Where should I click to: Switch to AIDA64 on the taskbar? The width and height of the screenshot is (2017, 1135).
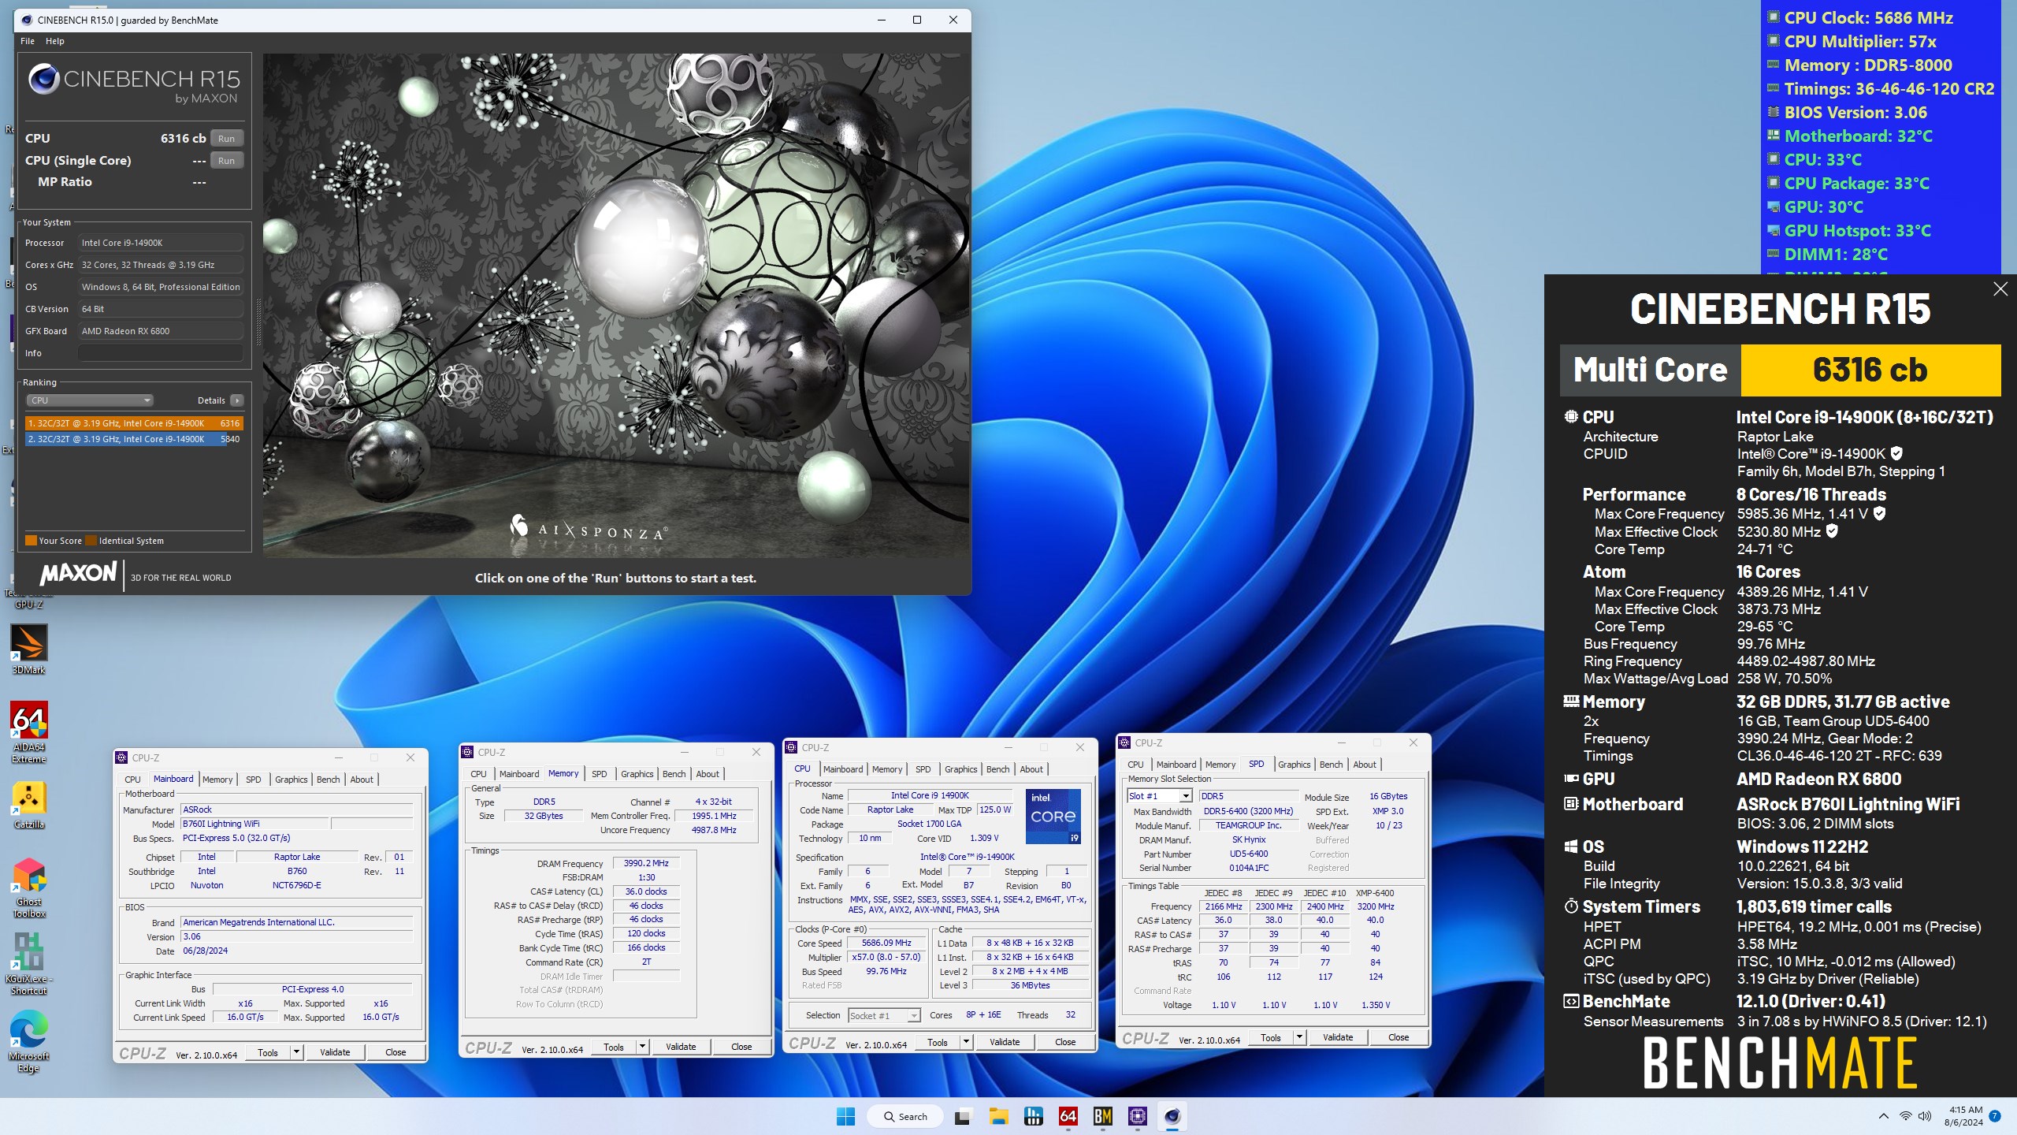(x=1068, y=1116)
